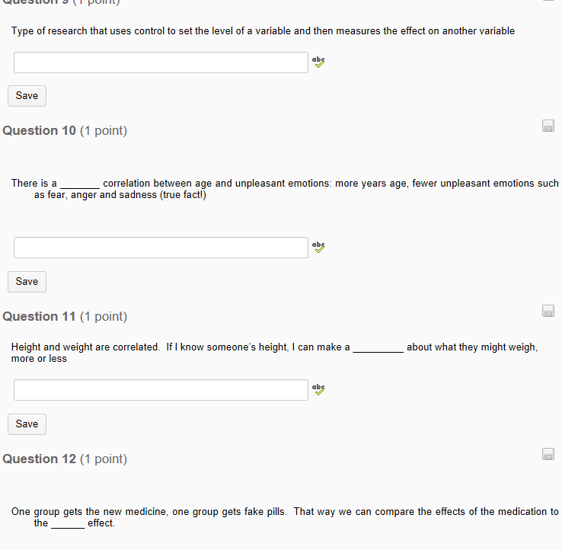Click the Question 10 heading
The image size is (562, 550).
(65, 130)
